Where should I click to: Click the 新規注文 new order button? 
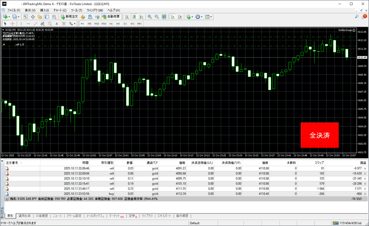click(x=70, y=17)
